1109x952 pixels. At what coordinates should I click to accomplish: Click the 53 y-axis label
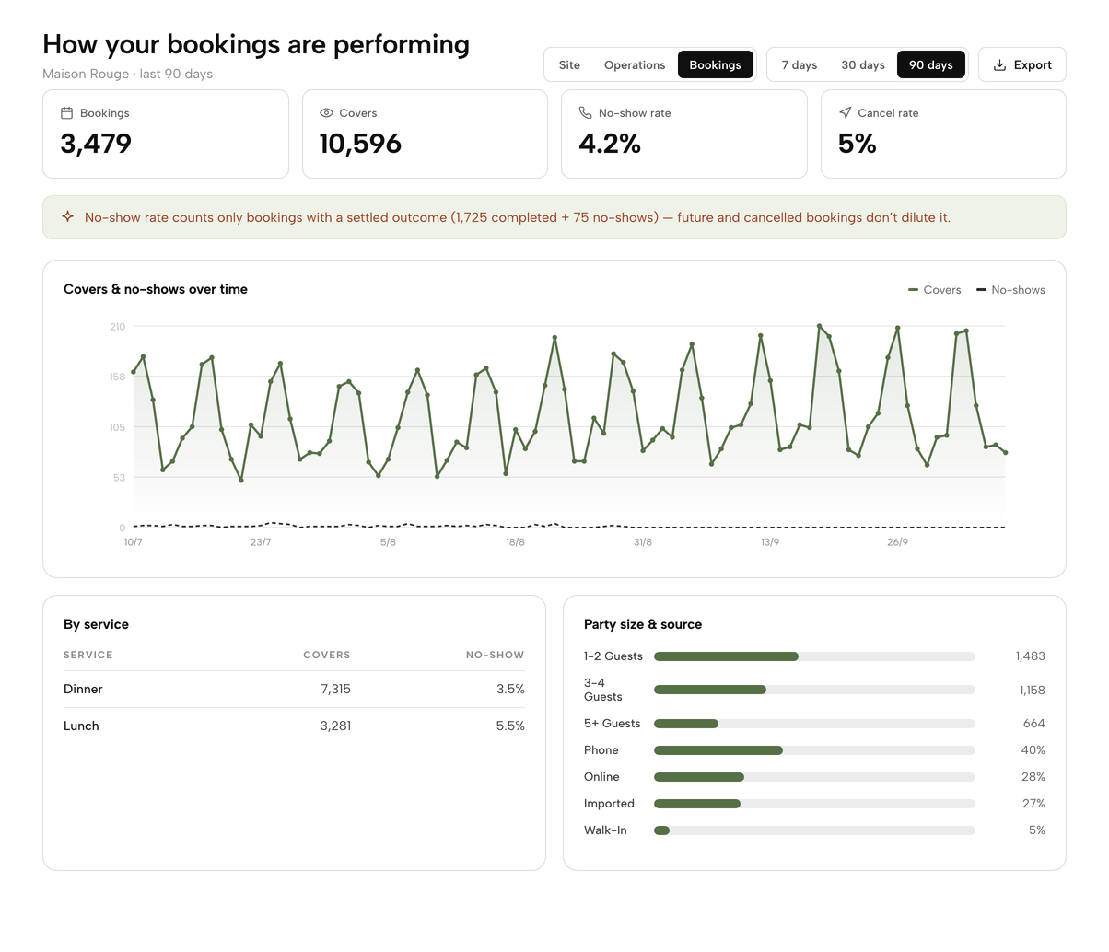(119, 478)
